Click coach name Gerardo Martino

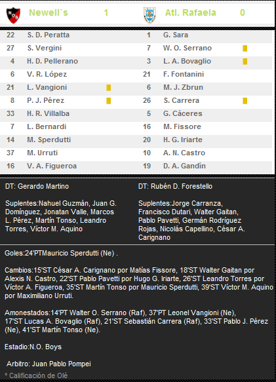tap(43, 186)
